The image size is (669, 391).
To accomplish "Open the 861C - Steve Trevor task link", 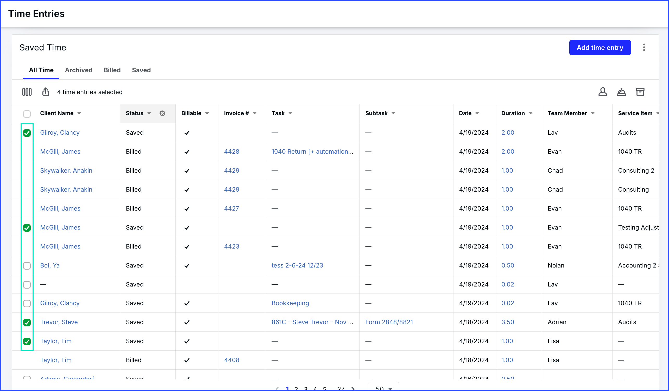I will pos(312,322).
